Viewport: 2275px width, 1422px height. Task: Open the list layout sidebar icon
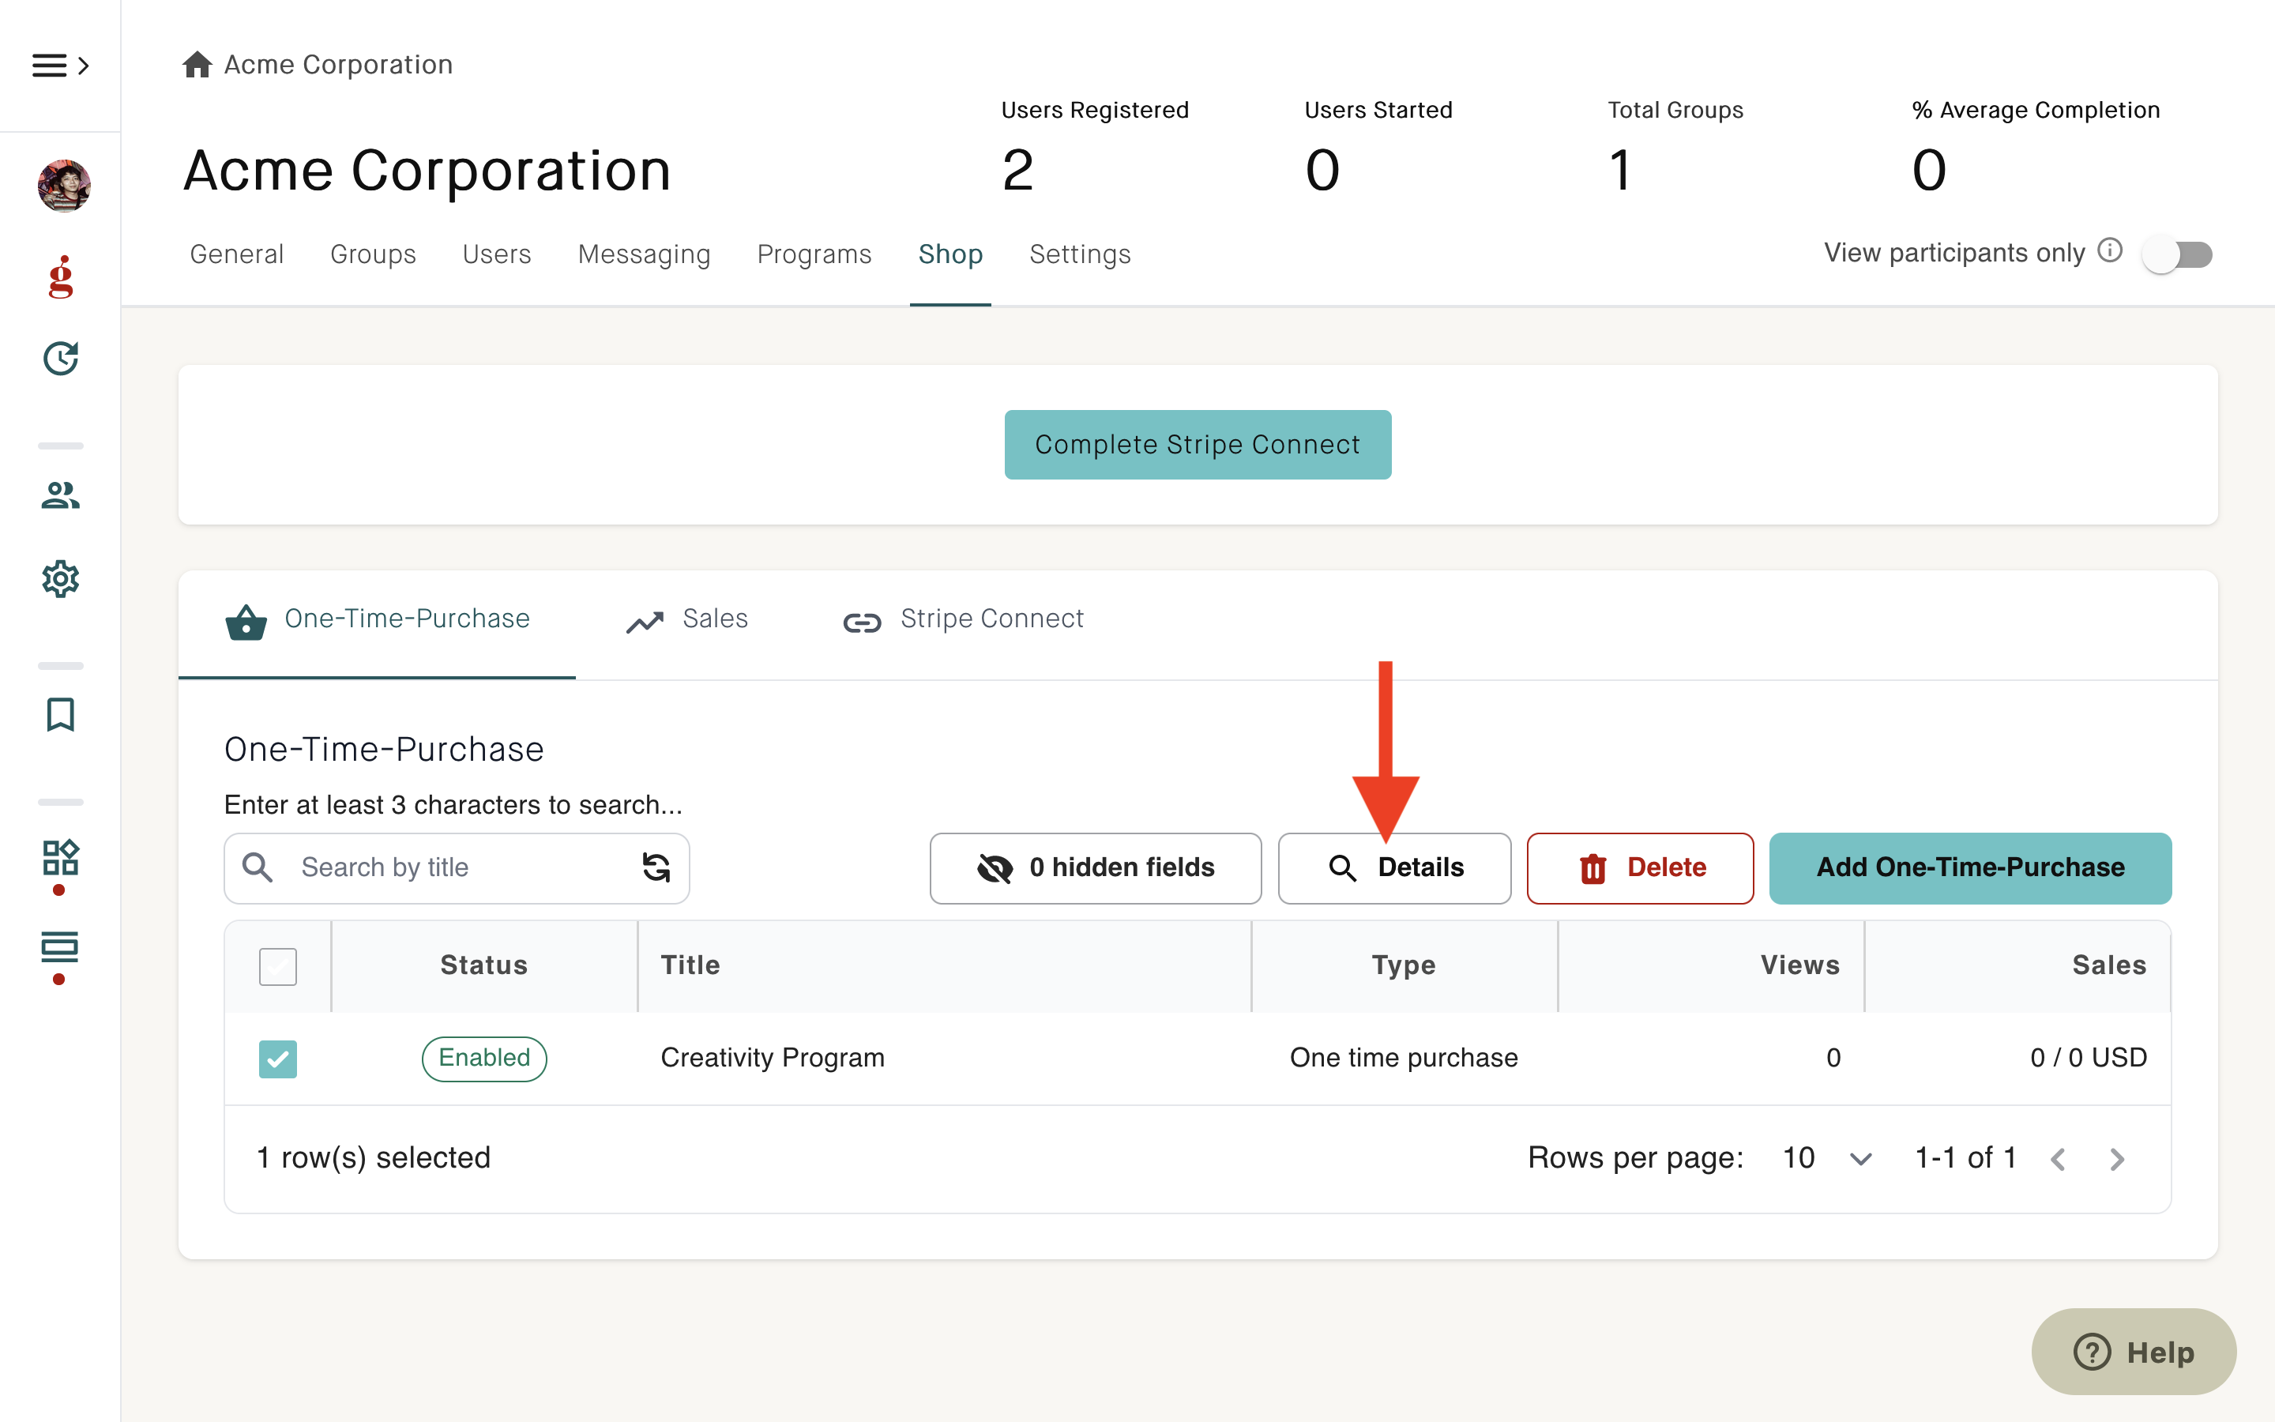(60, 947)
